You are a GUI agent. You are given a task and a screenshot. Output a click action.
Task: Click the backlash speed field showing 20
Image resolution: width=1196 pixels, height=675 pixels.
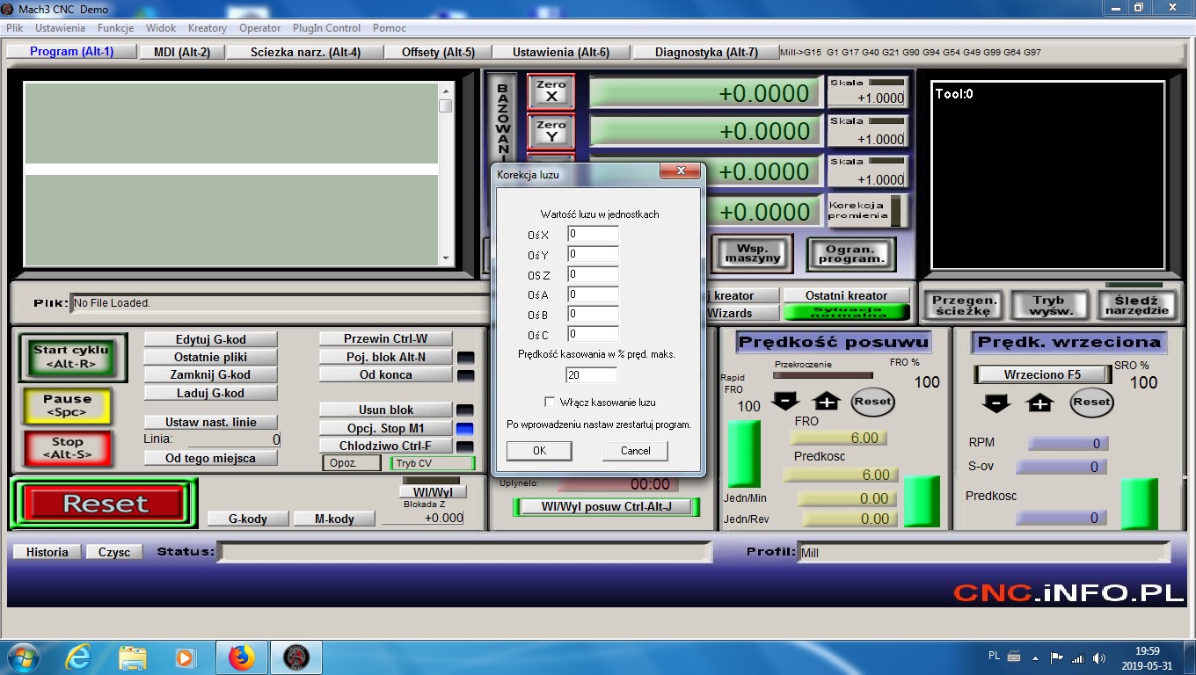(x=591, y=375)
